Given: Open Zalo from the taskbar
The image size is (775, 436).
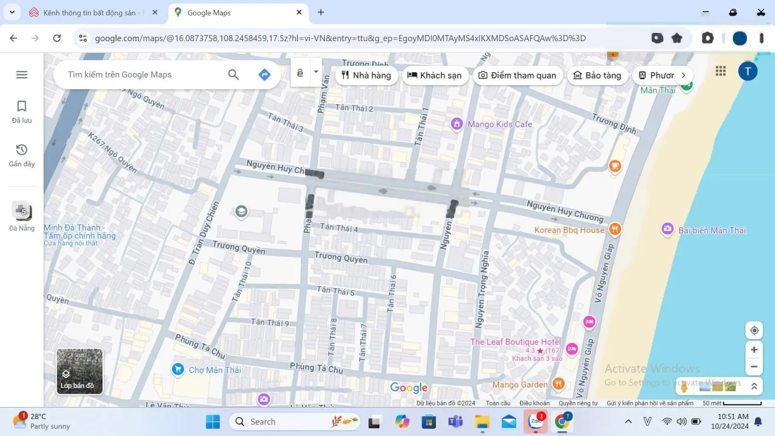Looking at the screenshot, I should click(x=536, y=421).
